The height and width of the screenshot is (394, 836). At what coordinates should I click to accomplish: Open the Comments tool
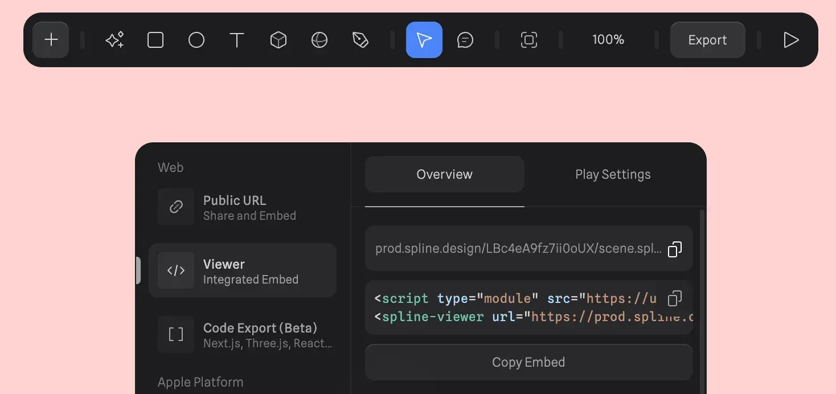pyautogui.click(x=465, y=40)
